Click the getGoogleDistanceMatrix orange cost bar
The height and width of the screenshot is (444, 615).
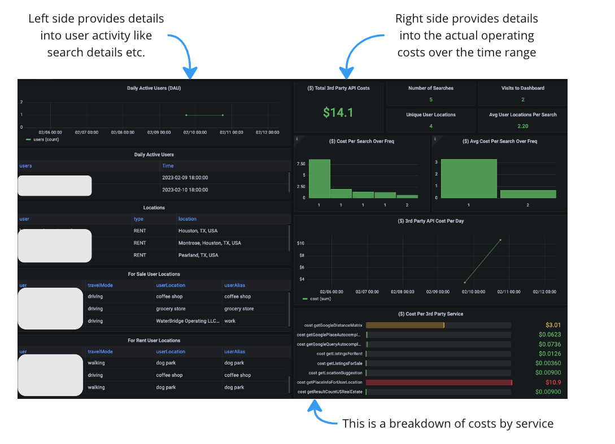(x=404, y=325)
